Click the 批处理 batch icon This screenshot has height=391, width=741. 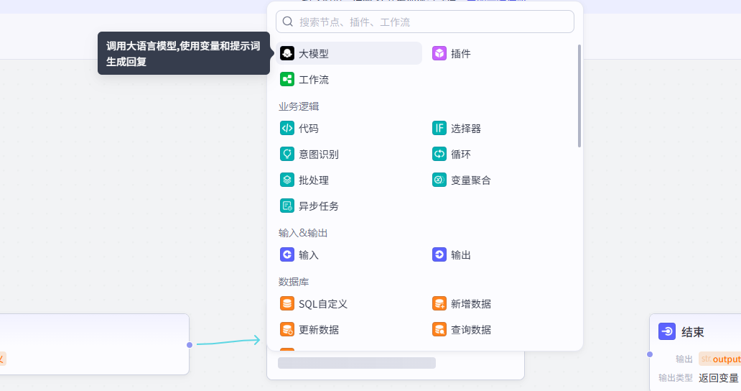pyautogui.click(x=287, y=180)
